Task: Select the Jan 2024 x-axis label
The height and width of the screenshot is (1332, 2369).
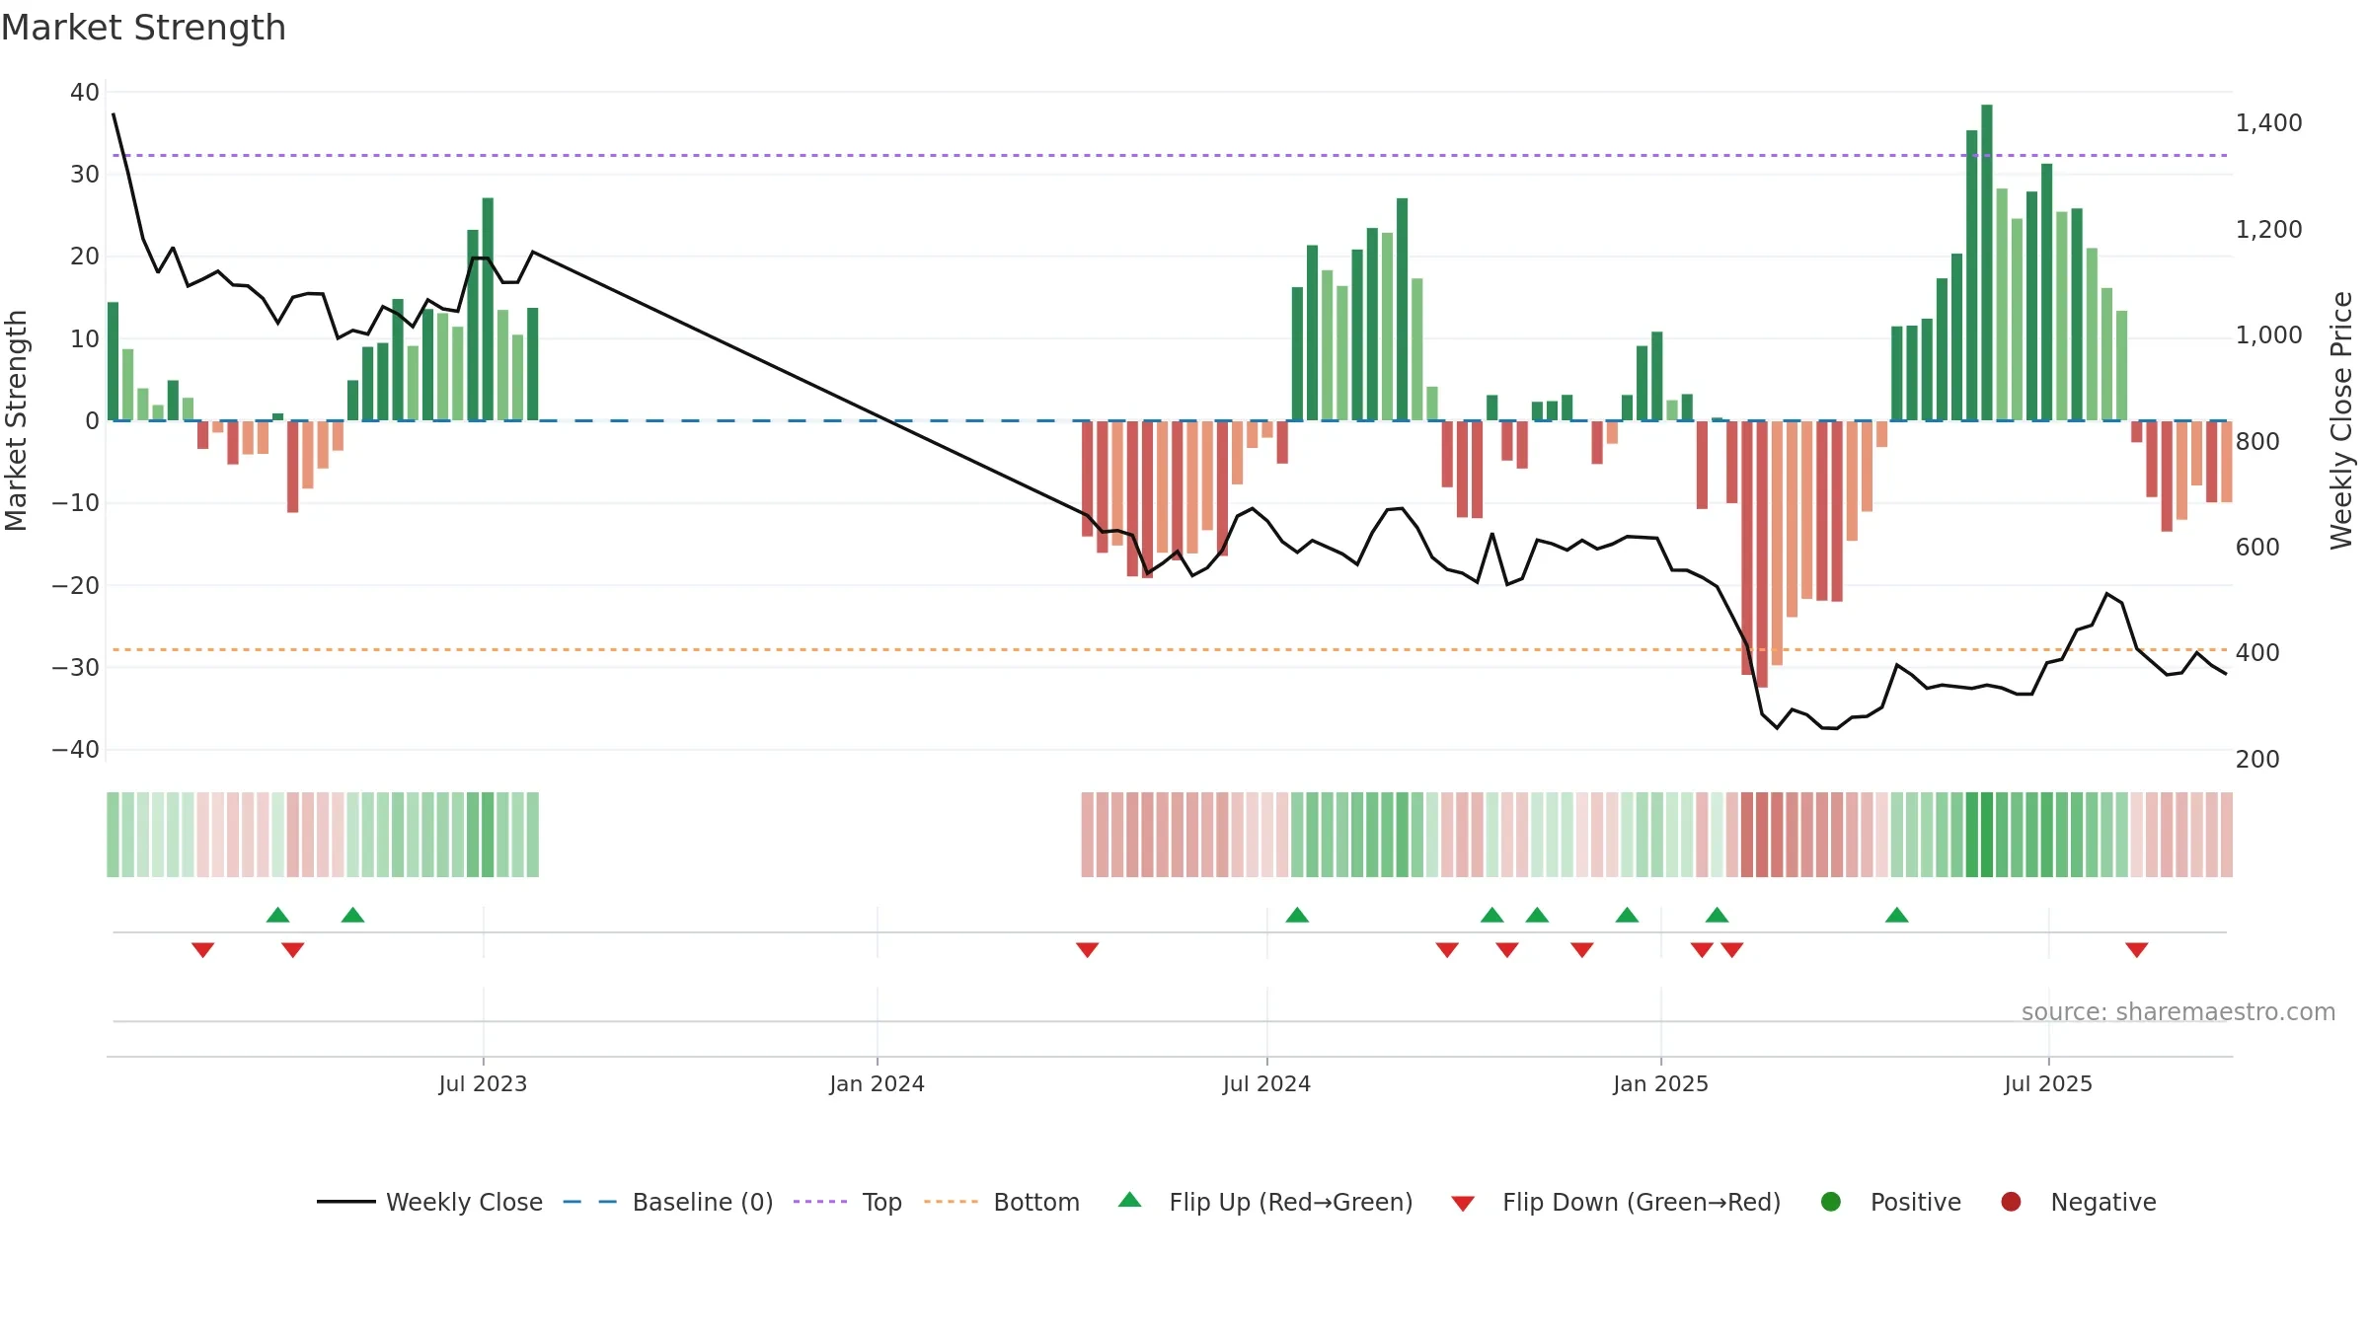Action: click(x=877, y=1083)
